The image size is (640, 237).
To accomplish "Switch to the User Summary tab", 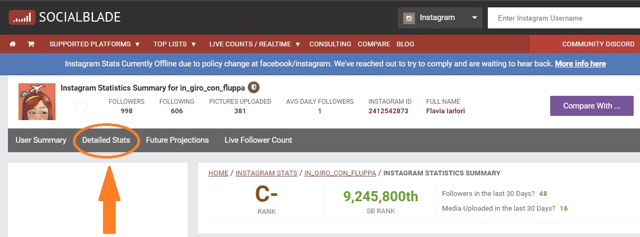I will click(x=41, y=140).
